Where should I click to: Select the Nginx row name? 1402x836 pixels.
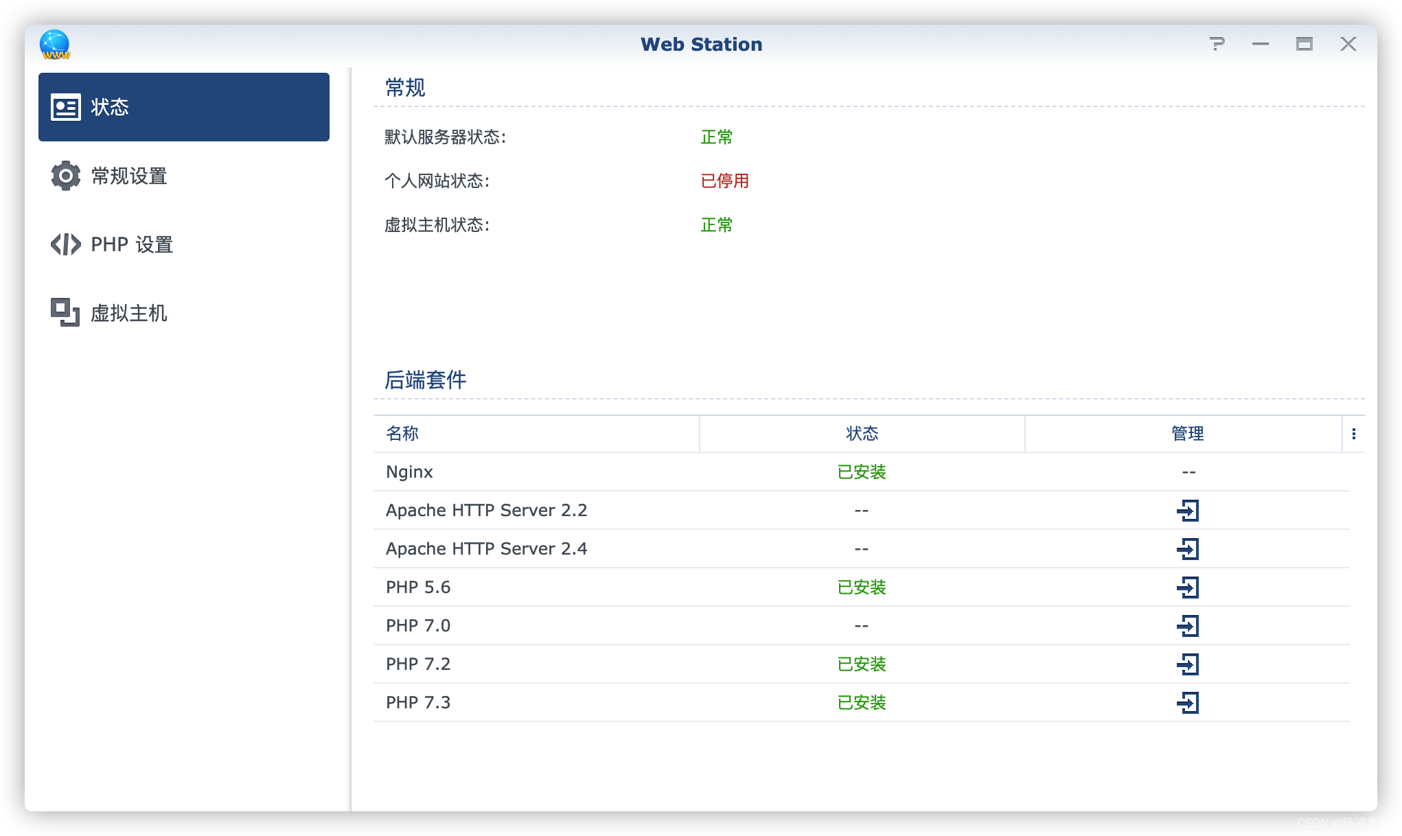click(x=409, y=472)
